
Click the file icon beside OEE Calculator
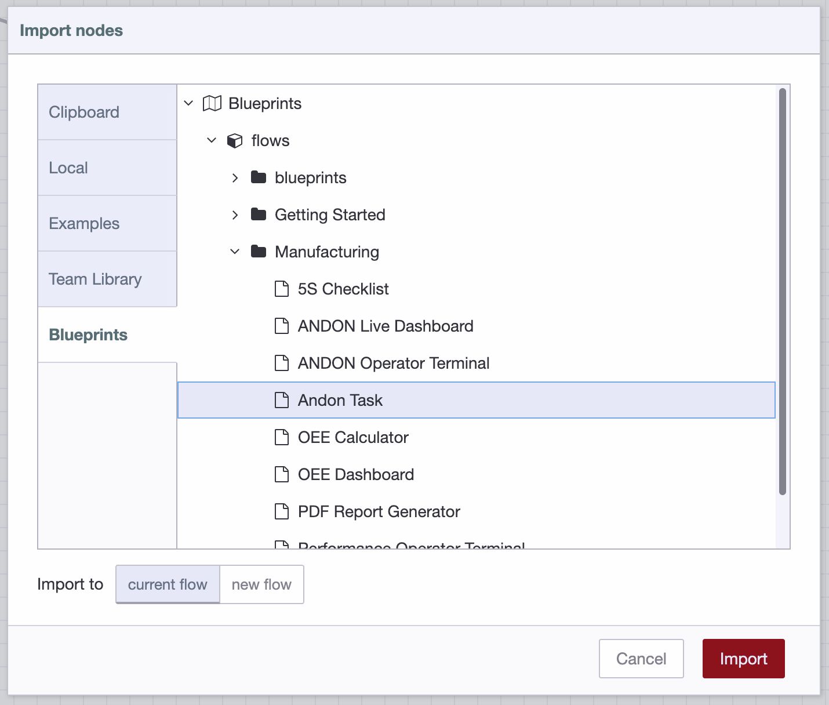tap(282, 437)
